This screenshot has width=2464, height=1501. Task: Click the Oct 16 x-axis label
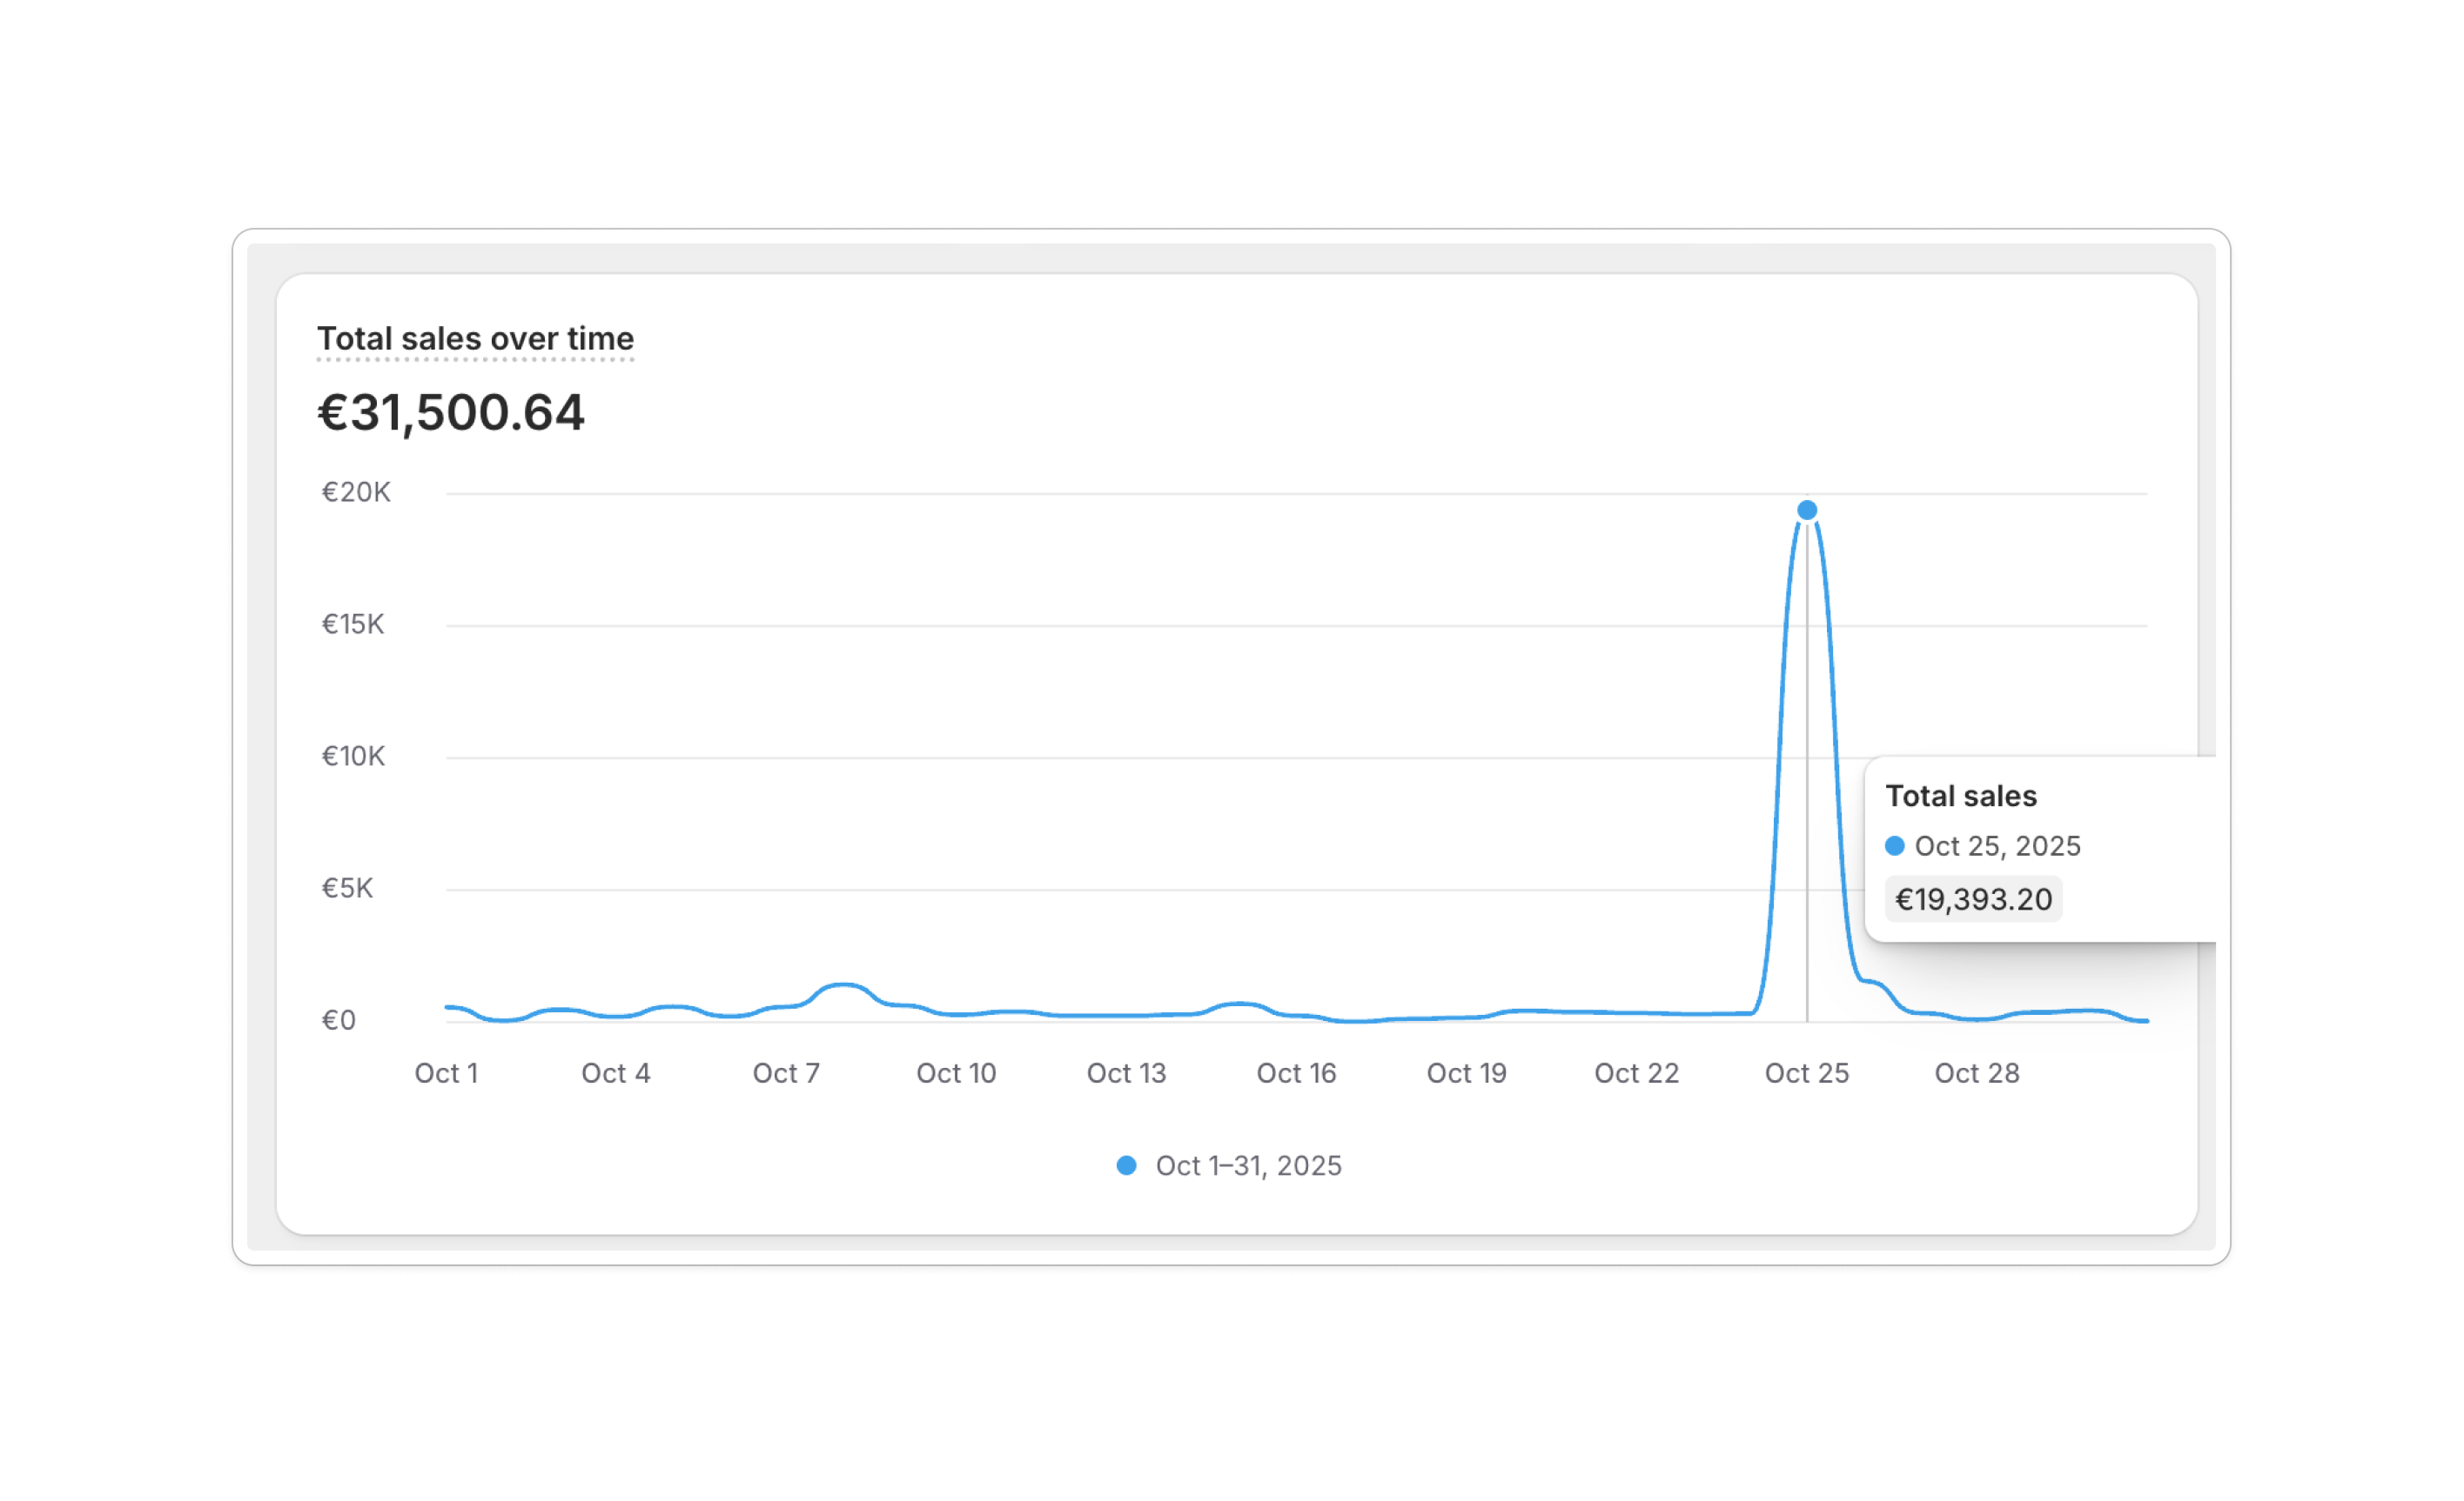[1296, 1073]
